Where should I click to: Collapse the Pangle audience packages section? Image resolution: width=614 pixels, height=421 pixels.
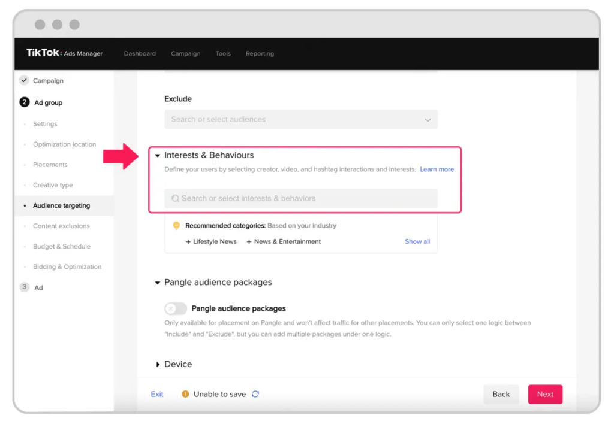point(158,283)
